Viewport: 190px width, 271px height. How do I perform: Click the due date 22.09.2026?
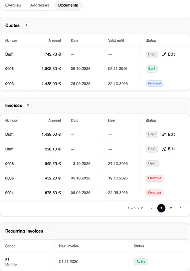(118, 193)
